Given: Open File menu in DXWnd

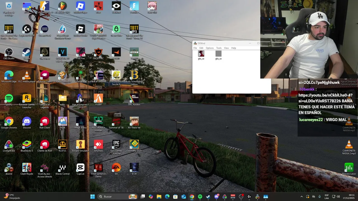Looking at the screenshot, I should click(x=195, y=48).
